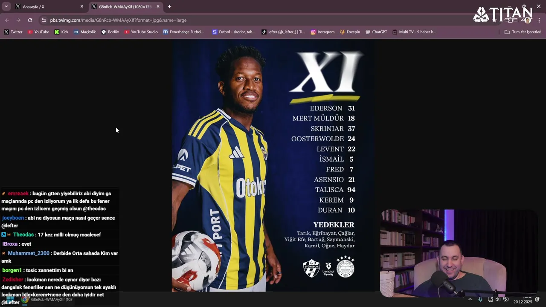Click username joeyboen in chat

pyautogui.click(x=13, y=218)
